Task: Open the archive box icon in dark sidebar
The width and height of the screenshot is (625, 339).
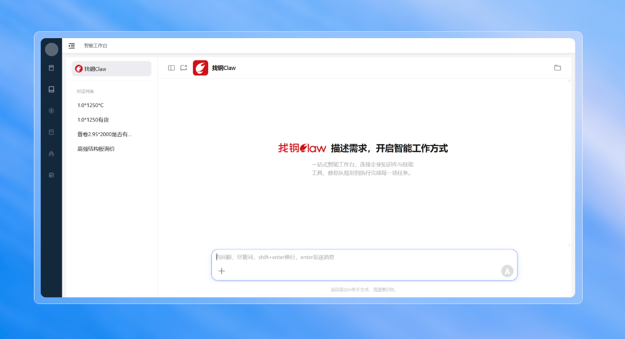Action: click(x=51, y=68)
